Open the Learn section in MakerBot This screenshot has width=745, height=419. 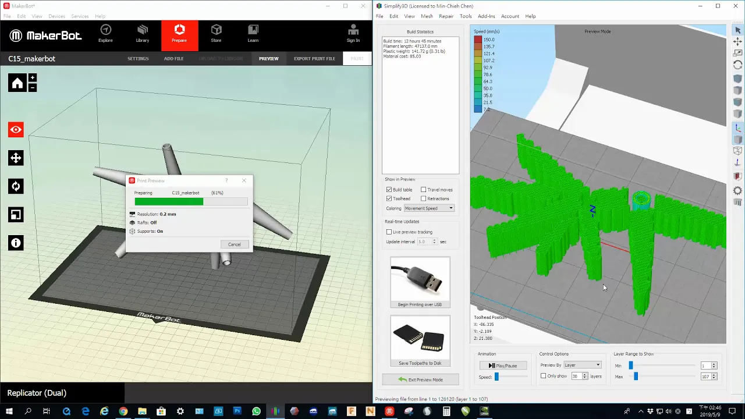[x=253, y=34]
